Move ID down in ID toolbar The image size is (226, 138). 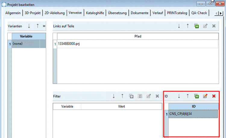(179, 96)
